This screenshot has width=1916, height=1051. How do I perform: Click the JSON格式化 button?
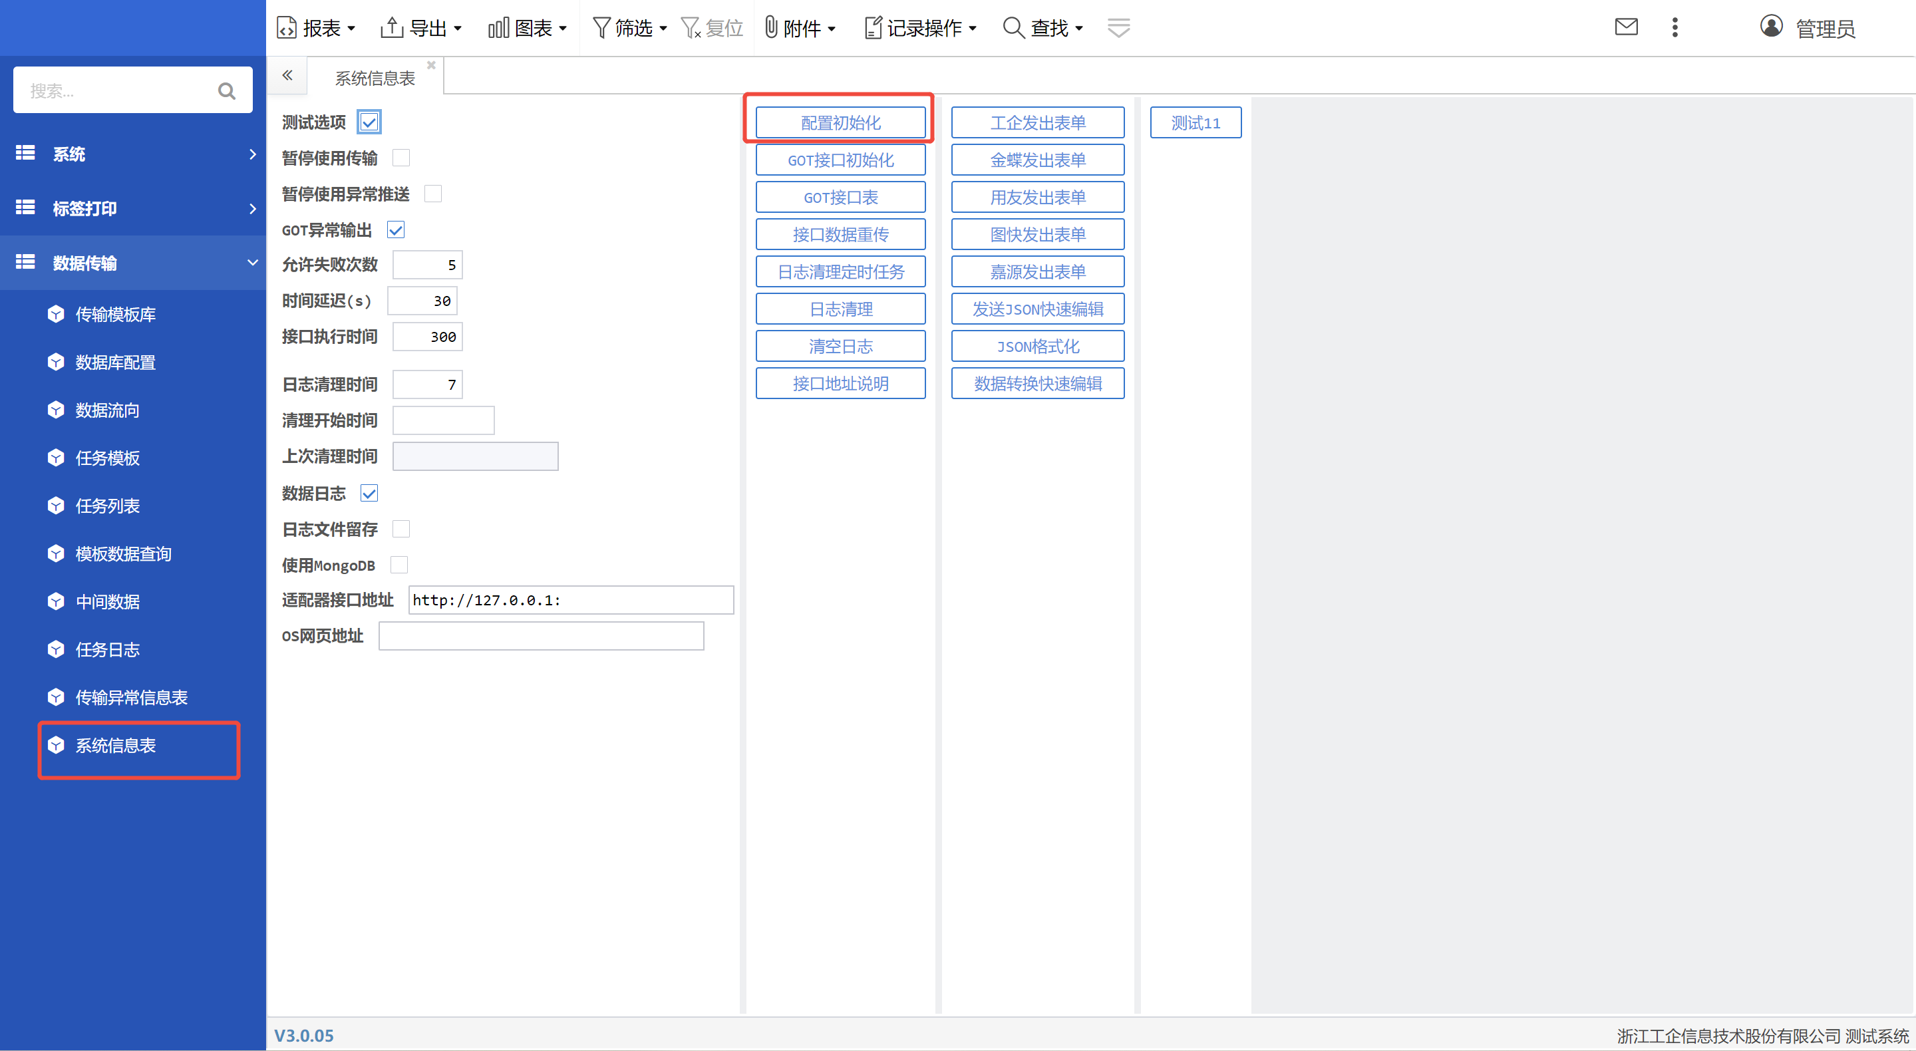coord(1038,347)
